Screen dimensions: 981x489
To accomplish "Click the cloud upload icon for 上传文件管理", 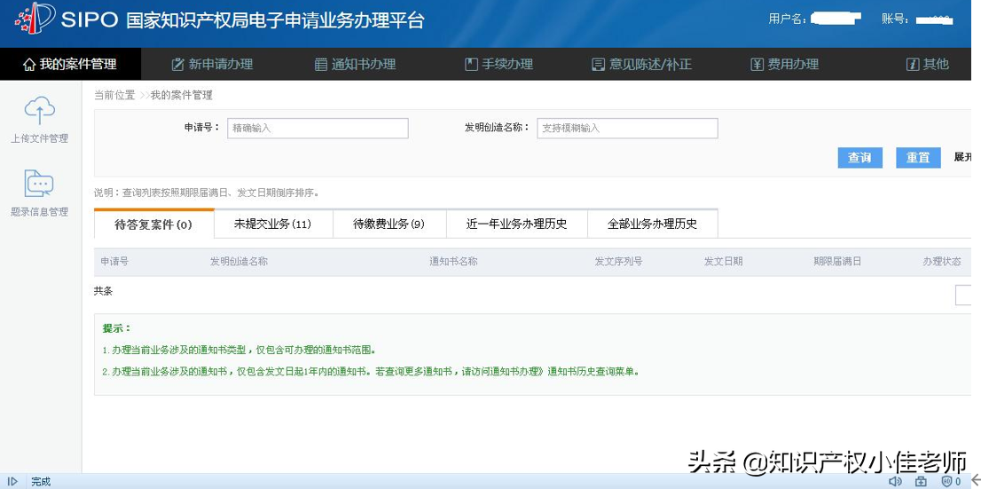I will click(39, 111).
